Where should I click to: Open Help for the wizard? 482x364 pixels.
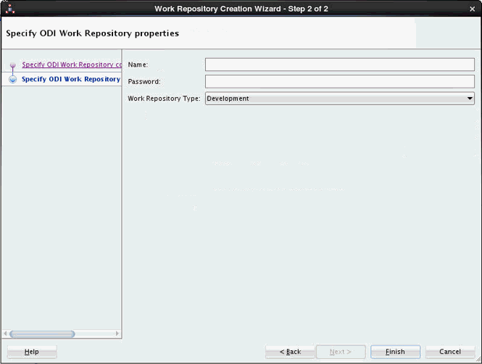click(x=32, y=352)
